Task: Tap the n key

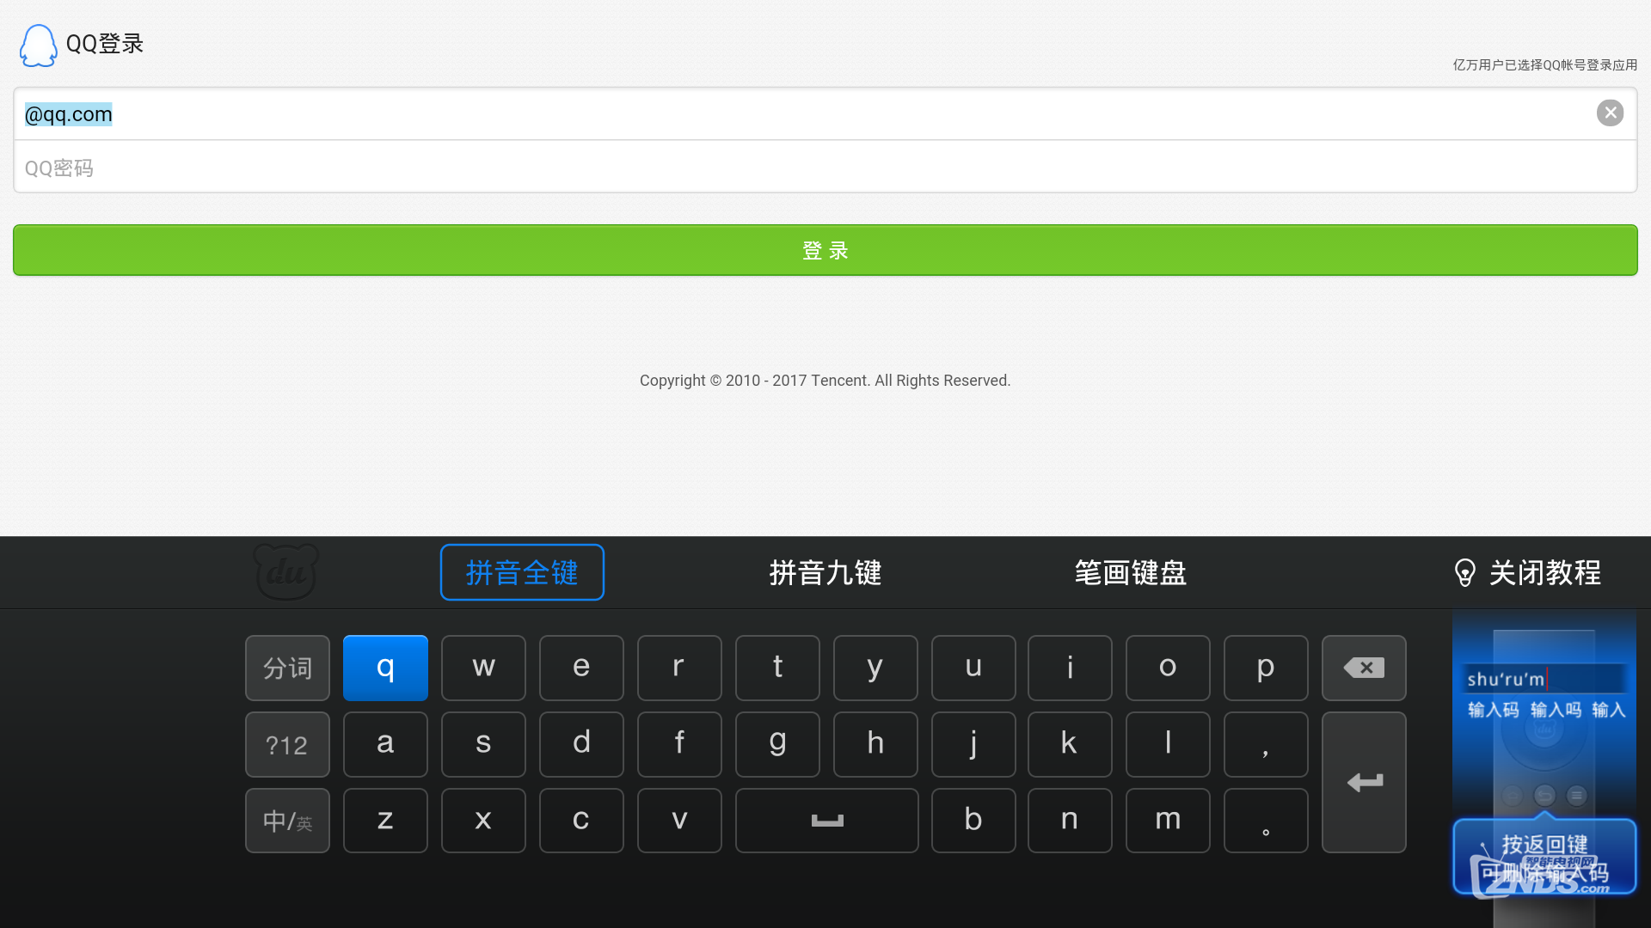Action: (1070, 821)
